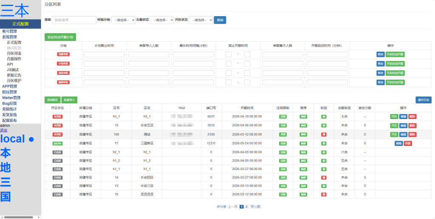
Task: Go to page 2 in pagination
Action: pyautogui.click(x=246, y=207)
